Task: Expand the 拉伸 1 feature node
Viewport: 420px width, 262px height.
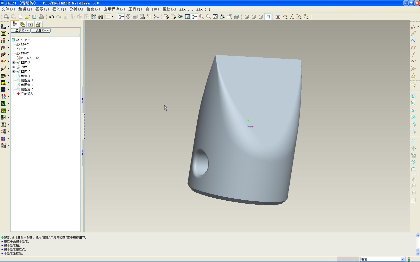Action: click(x=14, y=62)
